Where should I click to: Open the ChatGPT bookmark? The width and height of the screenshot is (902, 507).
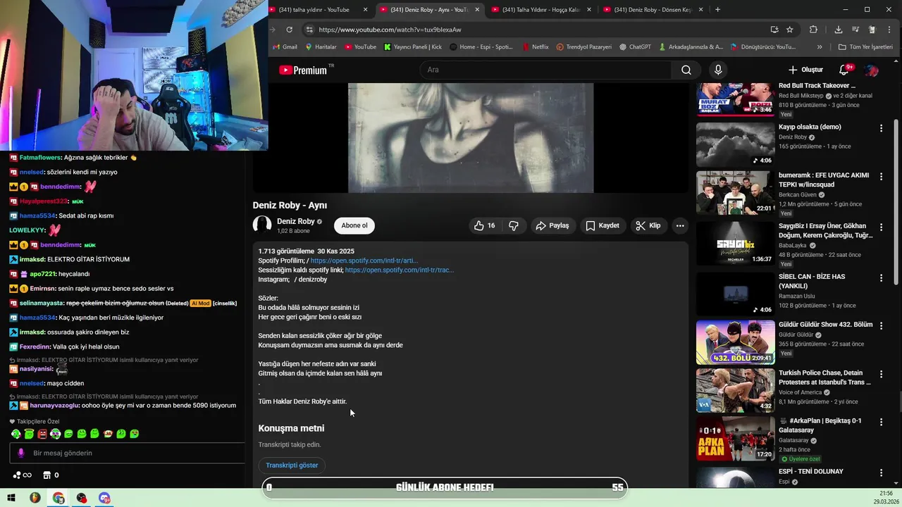(635, 47)
